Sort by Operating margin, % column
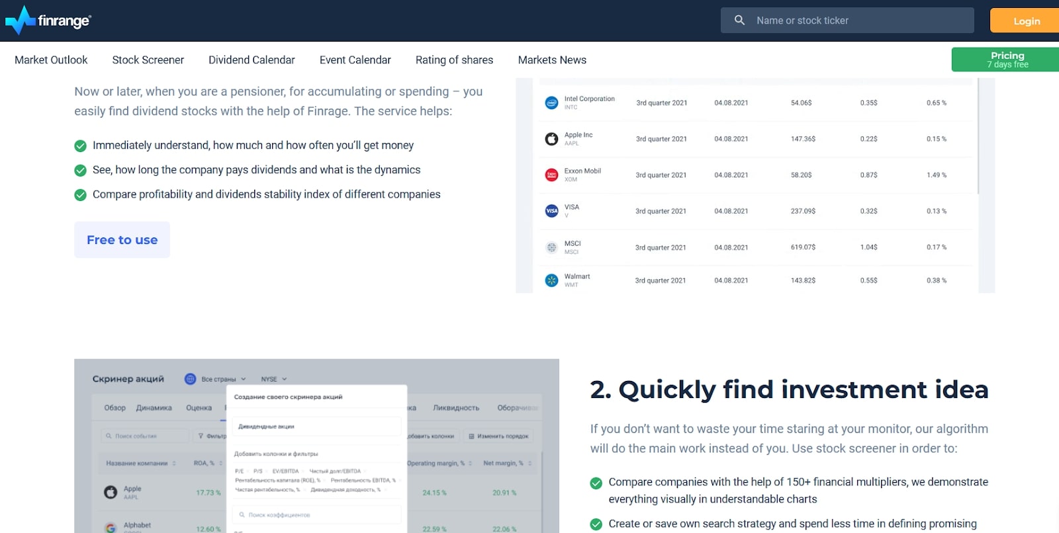1059x533 pixels. coord(439,463)
